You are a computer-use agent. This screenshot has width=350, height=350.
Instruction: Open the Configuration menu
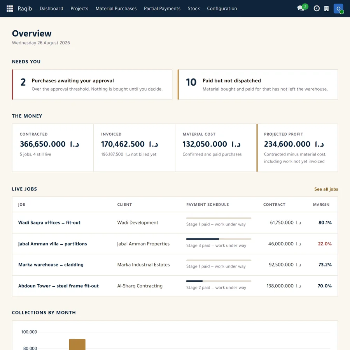pos(222,9)
